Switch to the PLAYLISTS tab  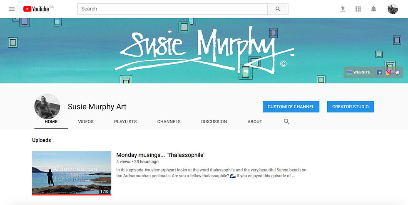click(x=125, y=122)
